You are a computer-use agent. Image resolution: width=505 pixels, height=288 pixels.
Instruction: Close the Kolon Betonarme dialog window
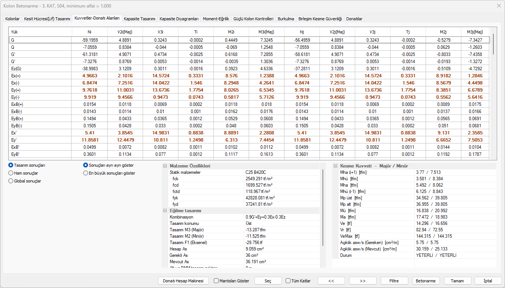click(496, 6)
